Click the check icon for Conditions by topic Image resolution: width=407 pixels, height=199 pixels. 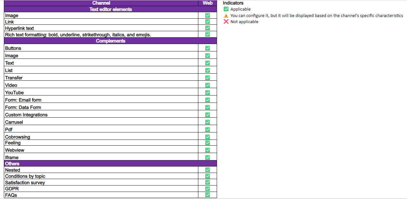(208, 176)
